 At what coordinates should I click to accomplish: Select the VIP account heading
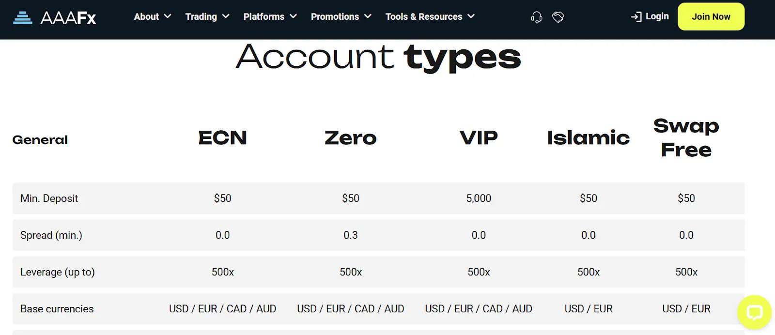click(479, 138)
